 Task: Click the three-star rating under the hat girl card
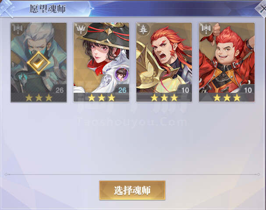point(101,98)
